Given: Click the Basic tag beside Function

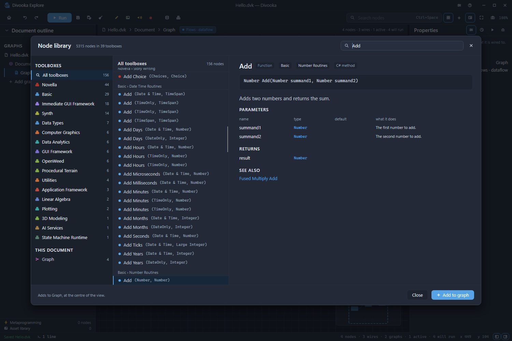Looking at the screenshot, I should [x=285, y=65].
